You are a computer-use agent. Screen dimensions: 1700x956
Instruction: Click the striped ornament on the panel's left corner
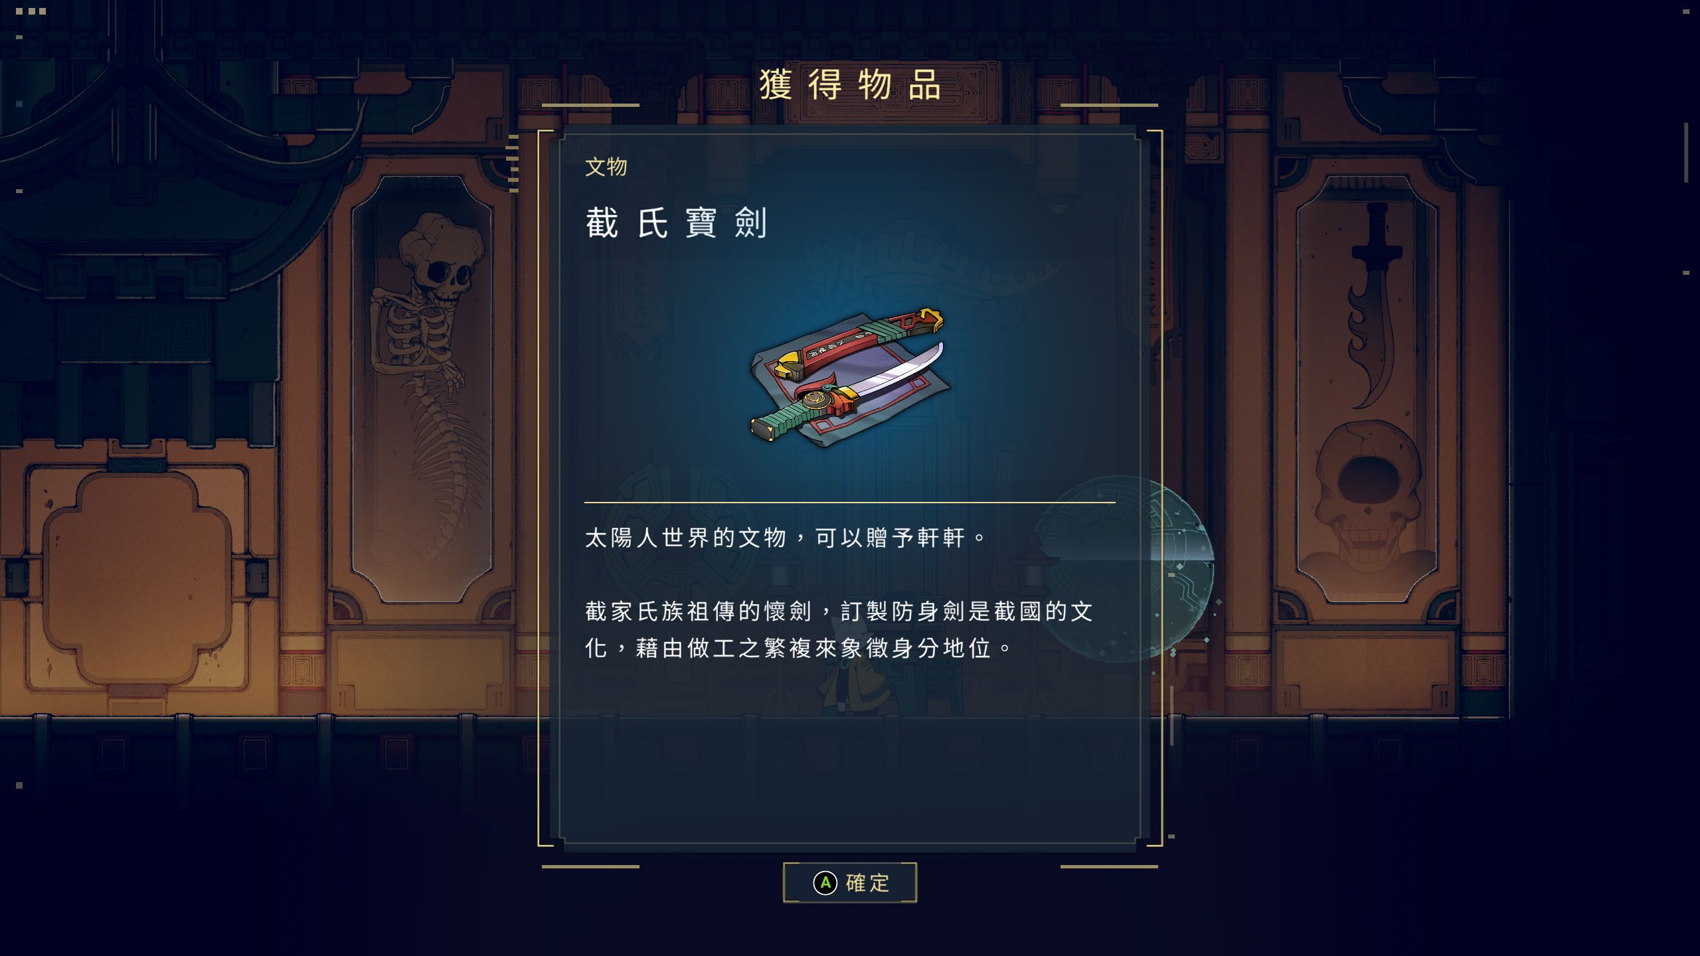[x=512, y=163]
